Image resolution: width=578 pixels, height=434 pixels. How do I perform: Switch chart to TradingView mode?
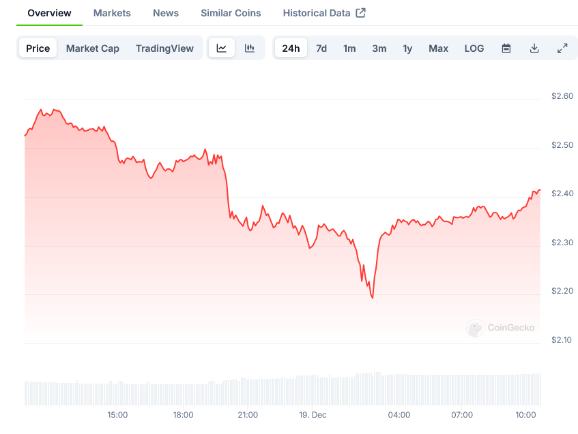(x=164, y=48)
